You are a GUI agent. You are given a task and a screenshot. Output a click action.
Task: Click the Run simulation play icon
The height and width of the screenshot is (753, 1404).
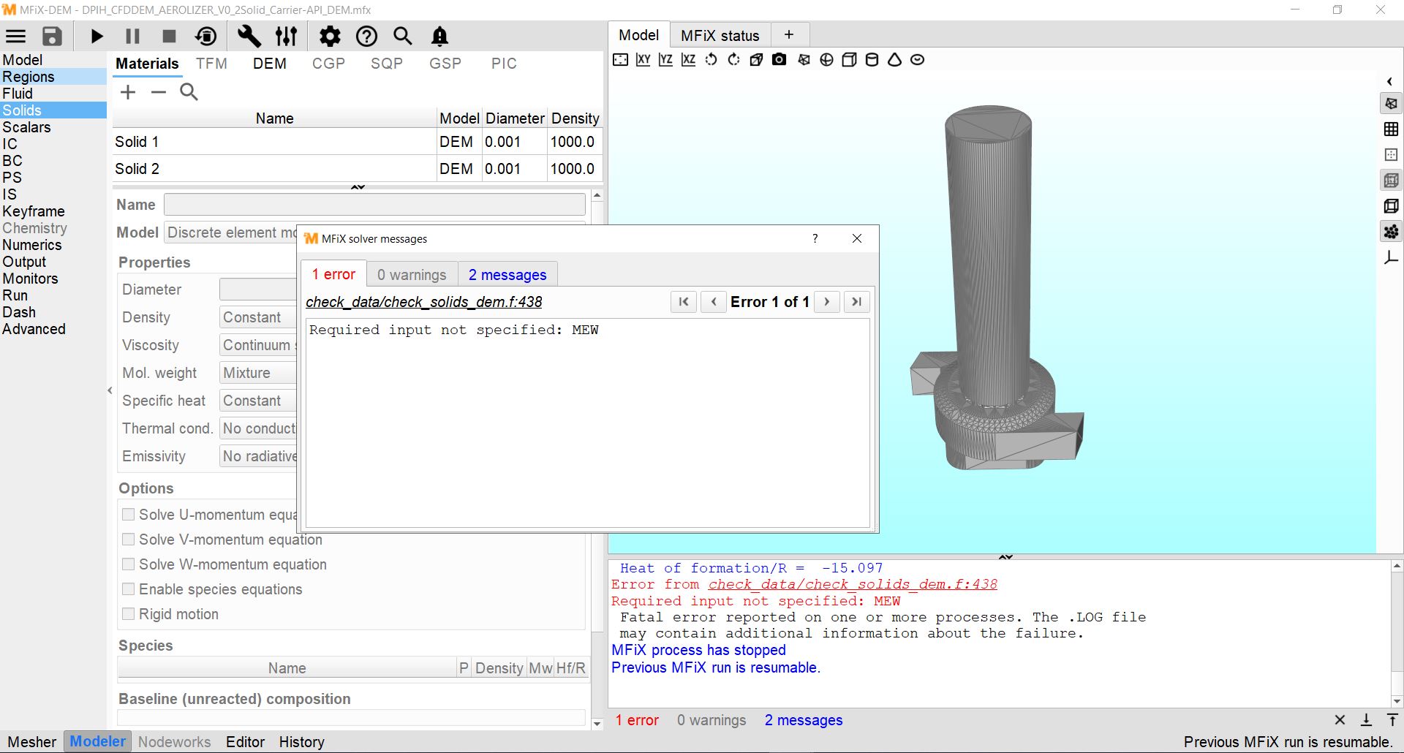point(97,37)
